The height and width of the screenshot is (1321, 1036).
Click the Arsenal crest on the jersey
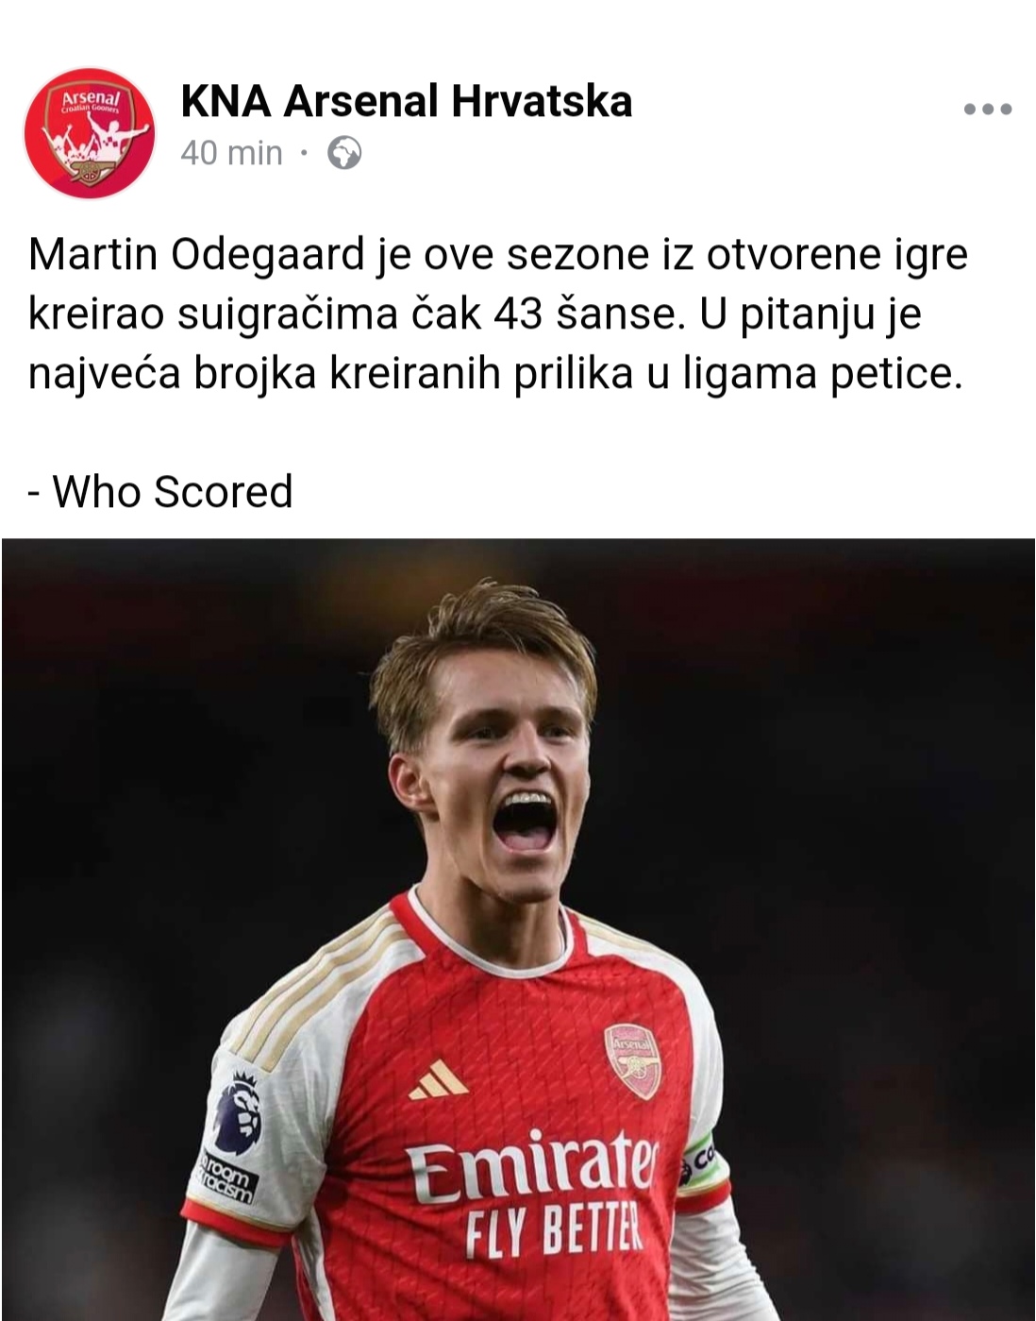pyautogui.click(x=632, y=1061)
